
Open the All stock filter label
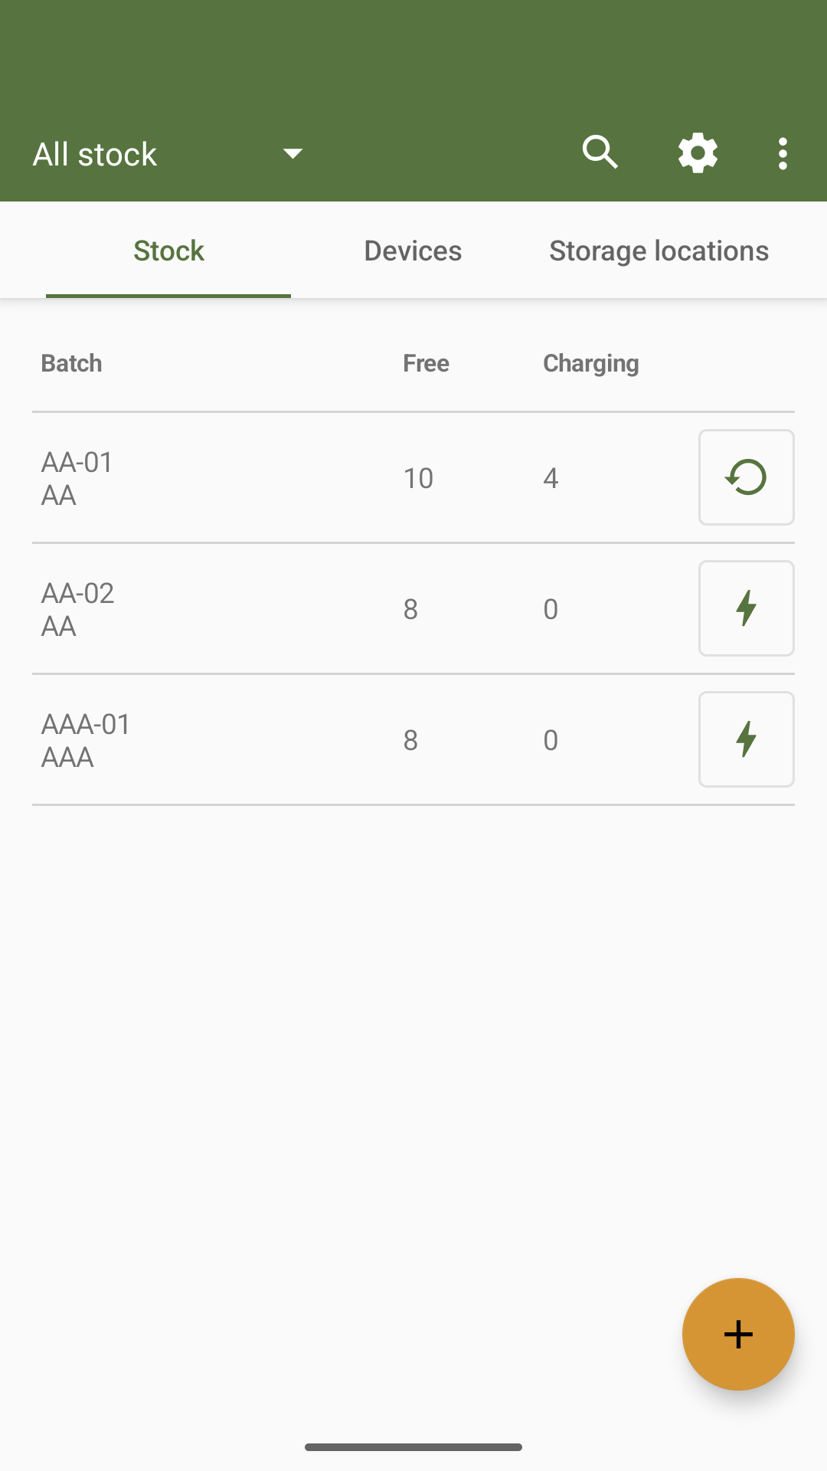click(x=94, y=154)
